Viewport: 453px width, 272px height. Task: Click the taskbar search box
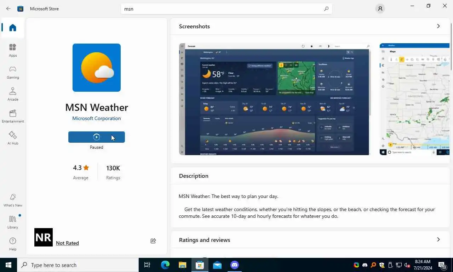tap(78, 265)
